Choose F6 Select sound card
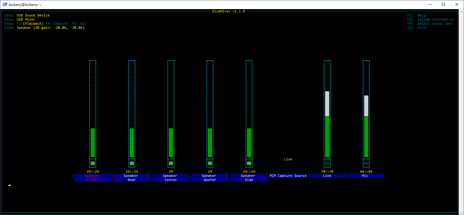 click(430, 23)
